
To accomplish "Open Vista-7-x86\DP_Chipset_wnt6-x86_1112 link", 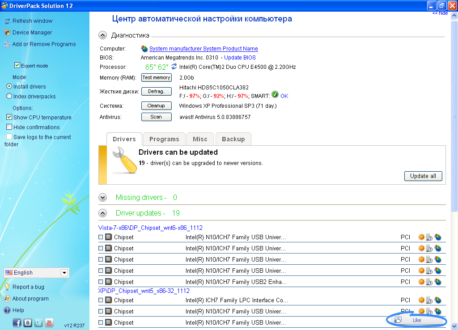I will [x=150, y=228].
